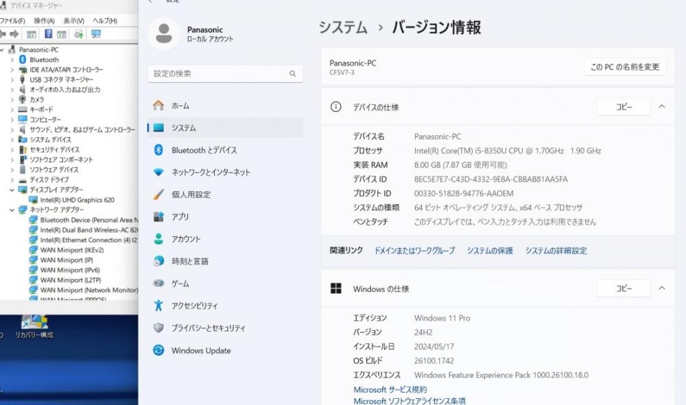
Task: Open Bluetooth とデバイス settings
Action: point(225,150)
